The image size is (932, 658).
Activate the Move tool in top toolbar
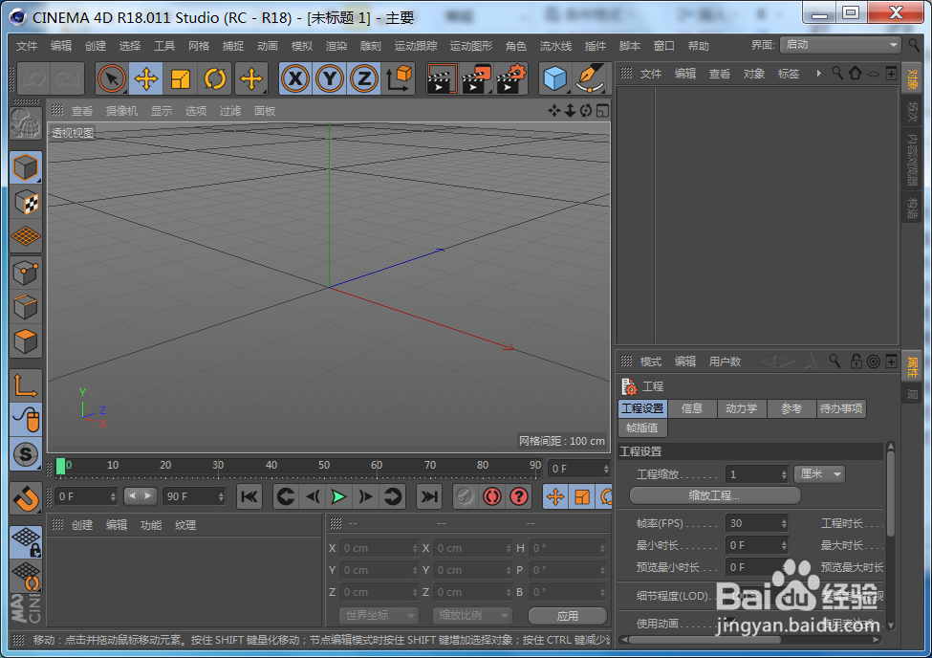point(146,78)
